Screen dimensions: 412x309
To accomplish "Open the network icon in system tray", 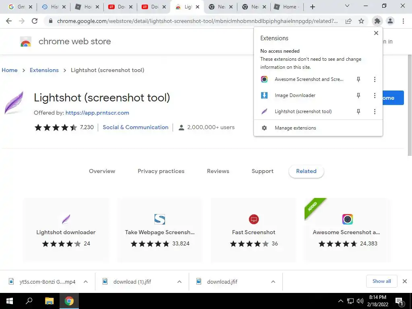I will pyautogui.click(x=350, y=301).
